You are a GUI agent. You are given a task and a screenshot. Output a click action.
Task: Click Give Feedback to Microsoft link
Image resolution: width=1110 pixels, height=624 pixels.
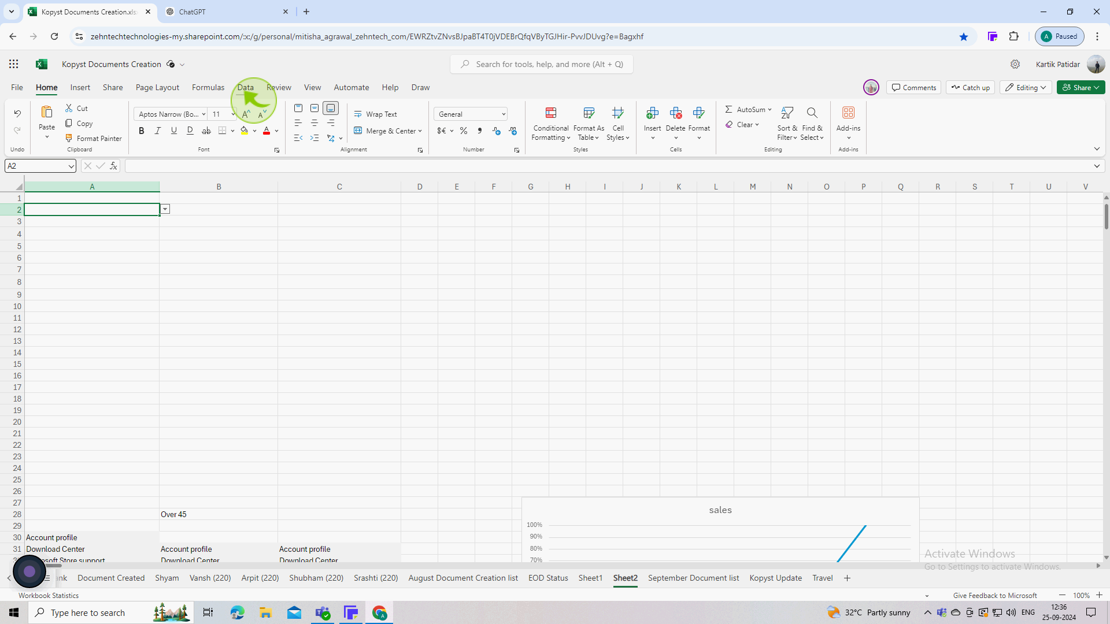(x=995, y=595)
